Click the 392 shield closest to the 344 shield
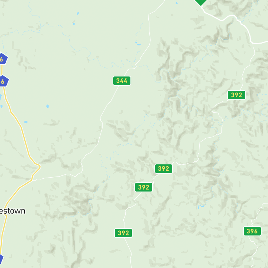Image resolution: width=268 pixels, height=268 pixels. click(x=163, y=169)
